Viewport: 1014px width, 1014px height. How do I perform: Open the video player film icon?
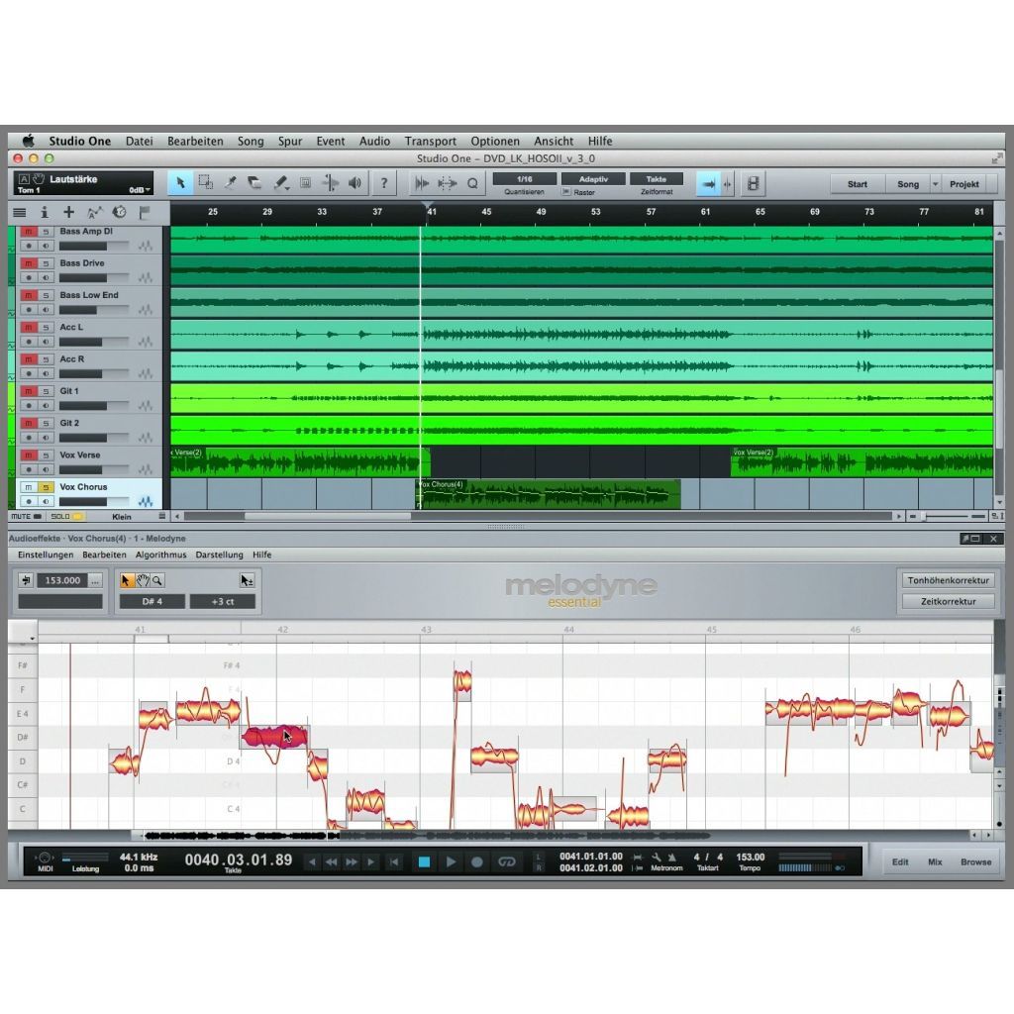pyautogui.click(x=753, y=183)
